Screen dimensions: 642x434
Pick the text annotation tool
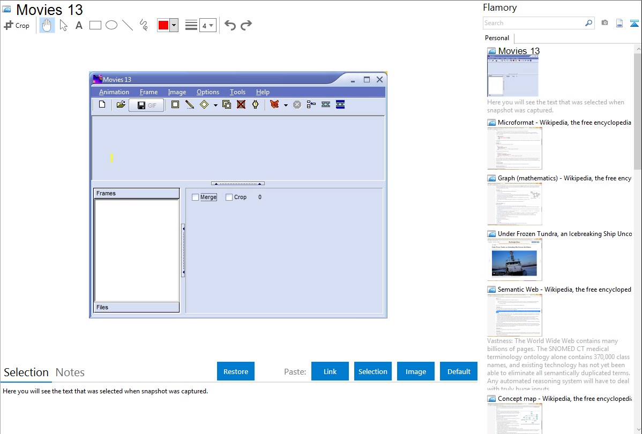79,25
